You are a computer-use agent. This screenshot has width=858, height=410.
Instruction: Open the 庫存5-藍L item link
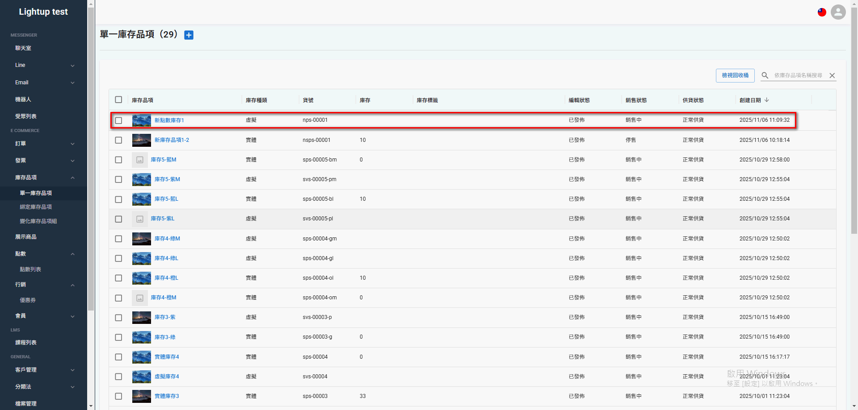pos(166,199)
